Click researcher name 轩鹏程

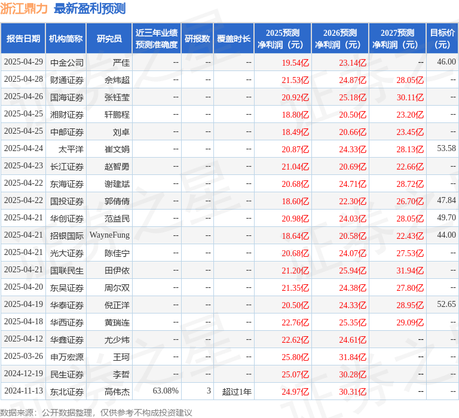coord(117,115)
